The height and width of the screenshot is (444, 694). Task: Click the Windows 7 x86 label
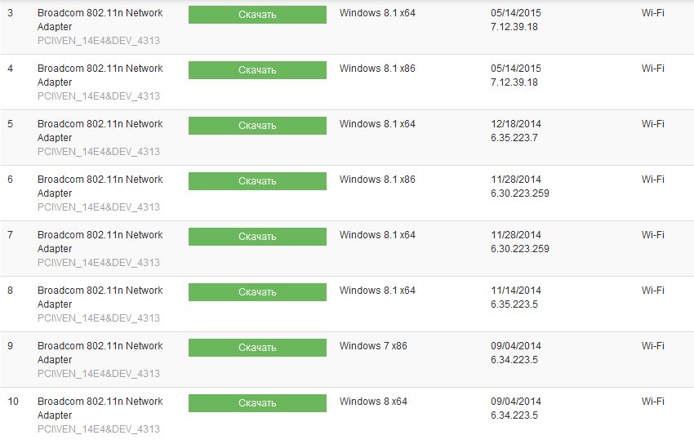pyautogui.click(x=373, y=346)
